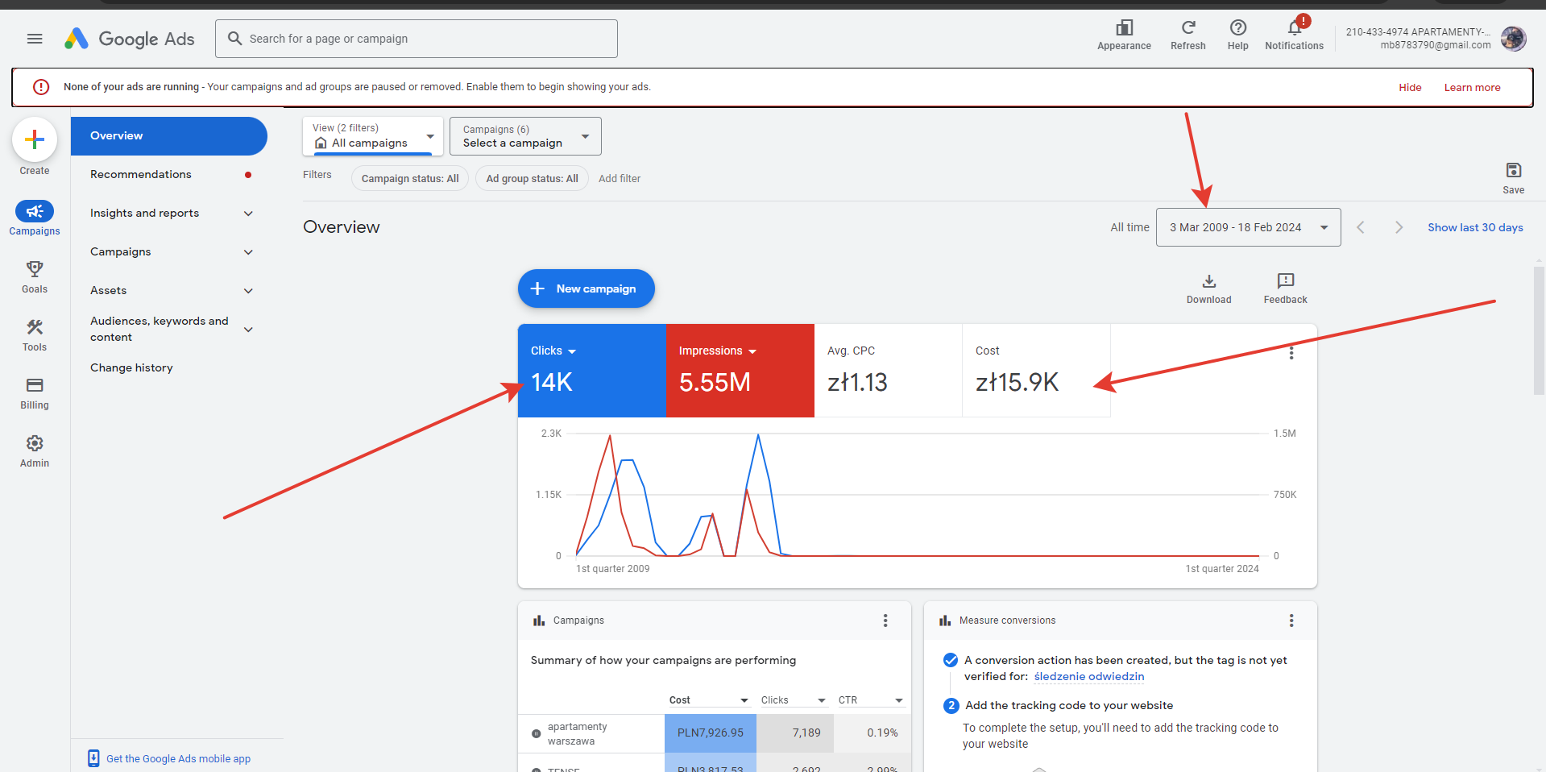Open the Recommendations page
The height and width of the screenshot is (772, 1546).
(171, 174)
